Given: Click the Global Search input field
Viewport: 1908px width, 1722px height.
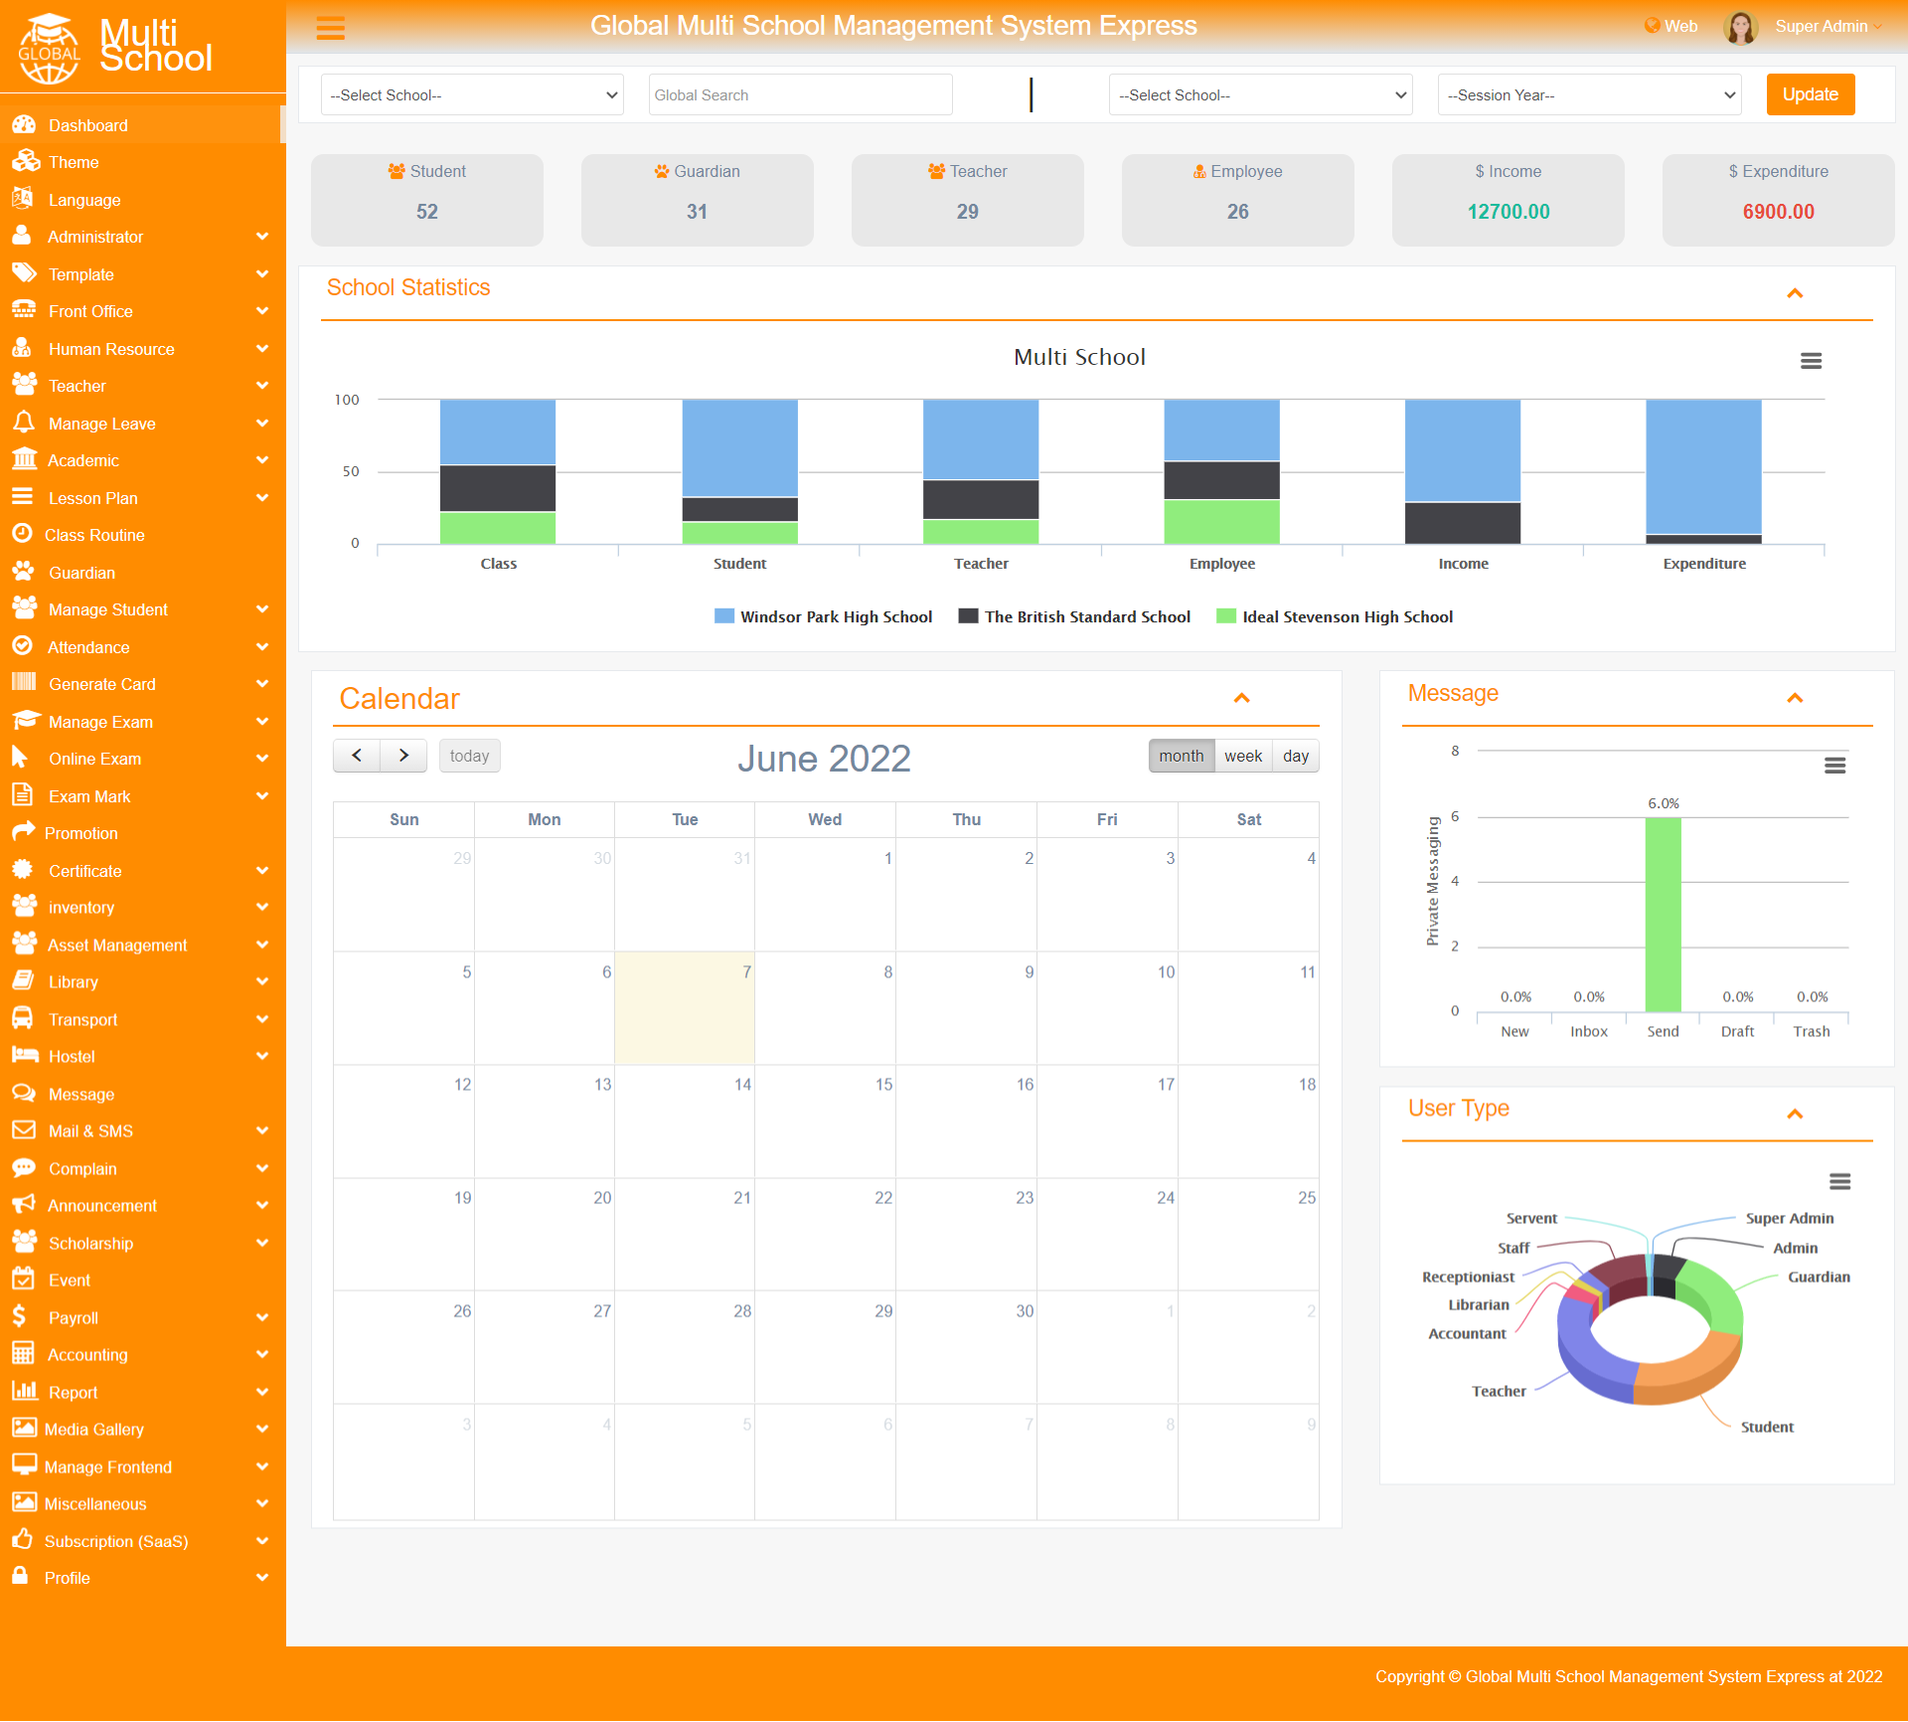Looking at the screenshot, I should 800,95.
